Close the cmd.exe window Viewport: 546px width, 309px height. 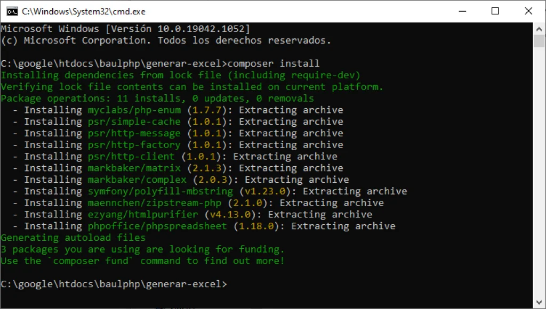(x=528, y=11)
